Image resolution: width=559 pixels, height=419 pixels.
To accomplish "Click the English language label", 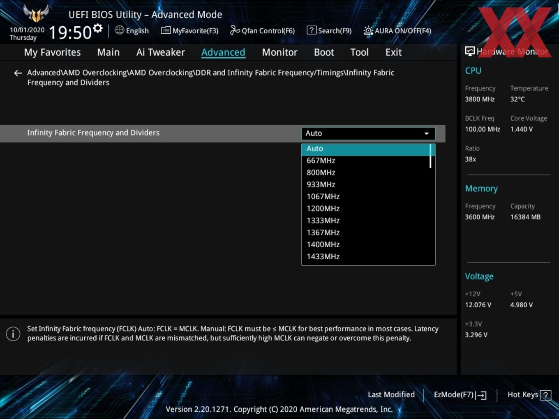I will [x=137, y=31].
